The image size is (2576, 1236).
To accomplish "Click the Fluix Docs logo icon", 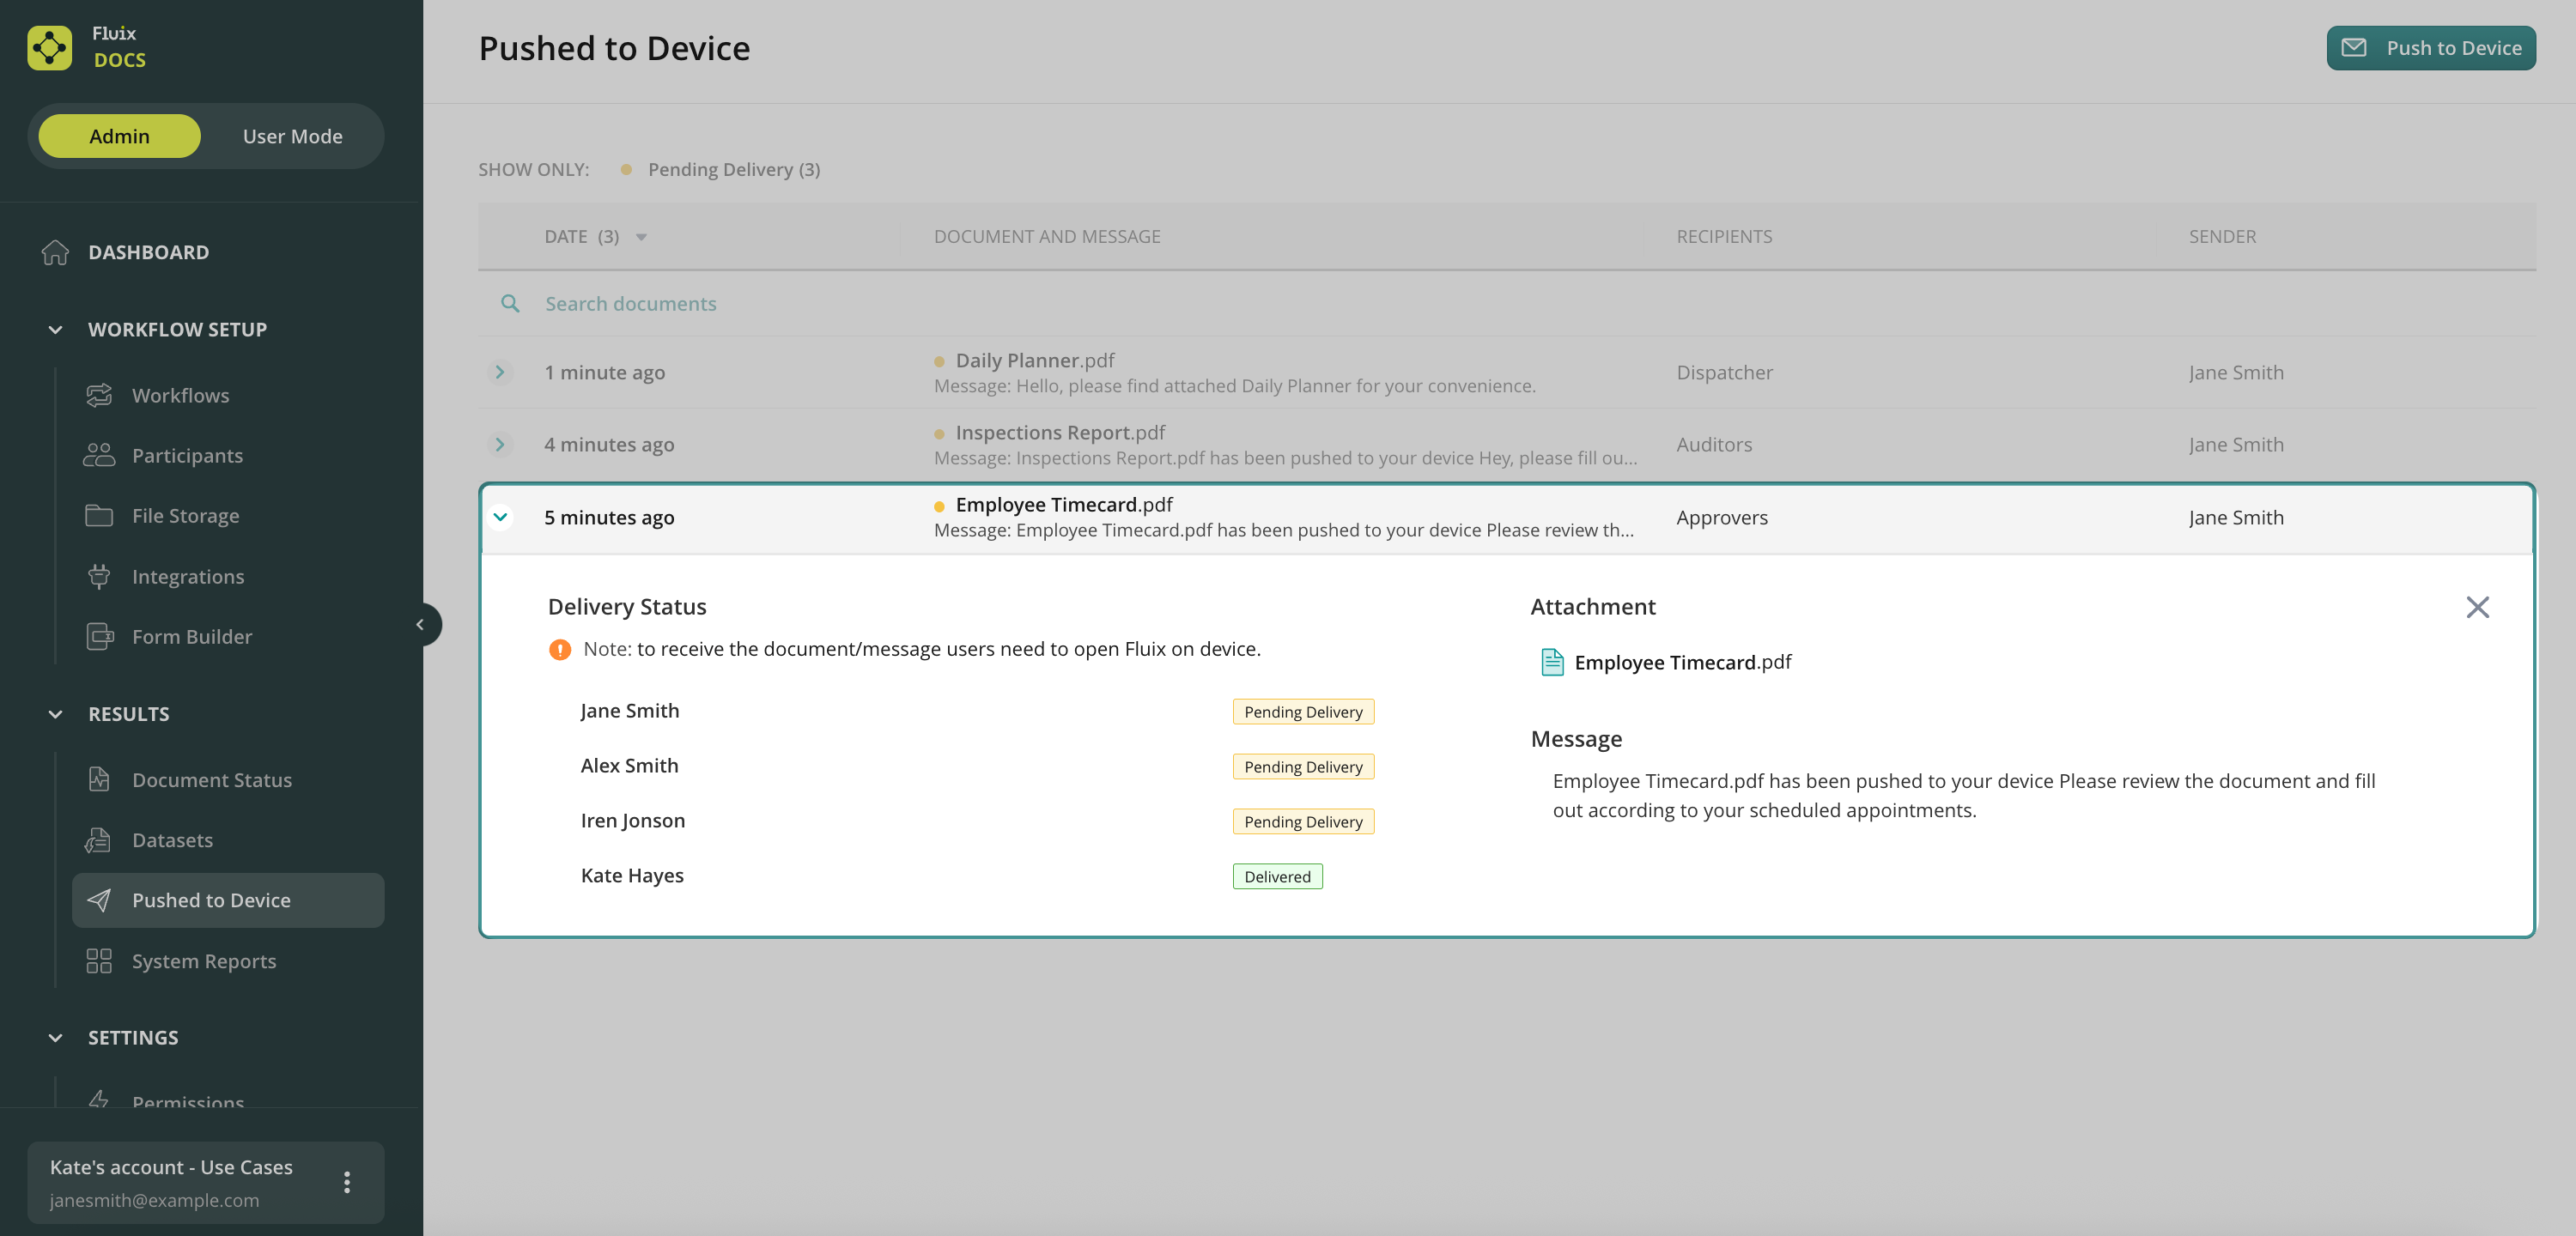I will pyautogui.click(x=49, y=47).
